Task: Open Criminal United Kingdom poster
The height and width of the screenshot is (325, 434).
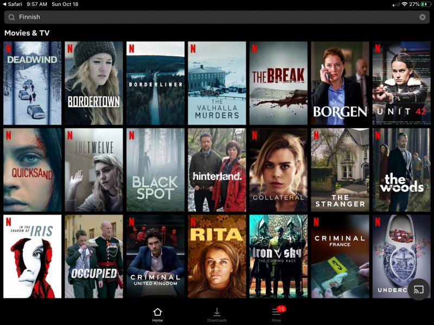Action: 156,256
